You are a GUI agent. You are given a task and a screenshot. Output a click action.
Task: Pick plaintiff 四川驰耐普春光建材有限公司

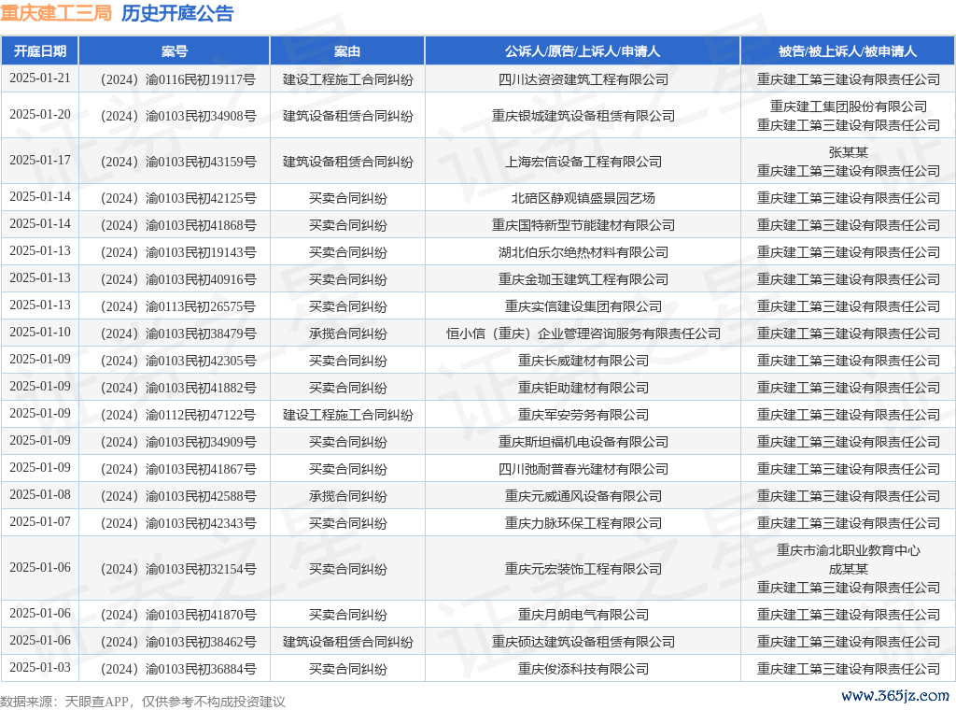[583, 469]
